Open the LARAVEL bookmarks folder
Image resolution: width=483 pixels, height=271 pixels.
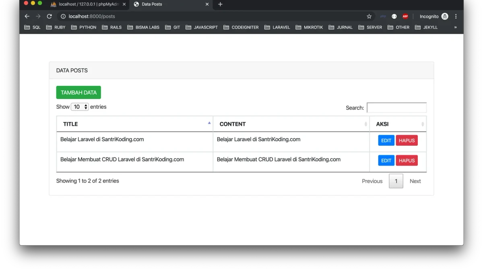277,27
